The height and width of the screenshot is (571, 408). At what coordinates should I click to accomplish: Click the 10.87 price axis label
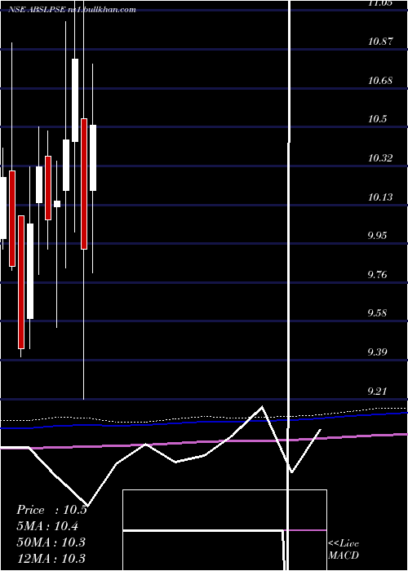[x=380, y=41]
